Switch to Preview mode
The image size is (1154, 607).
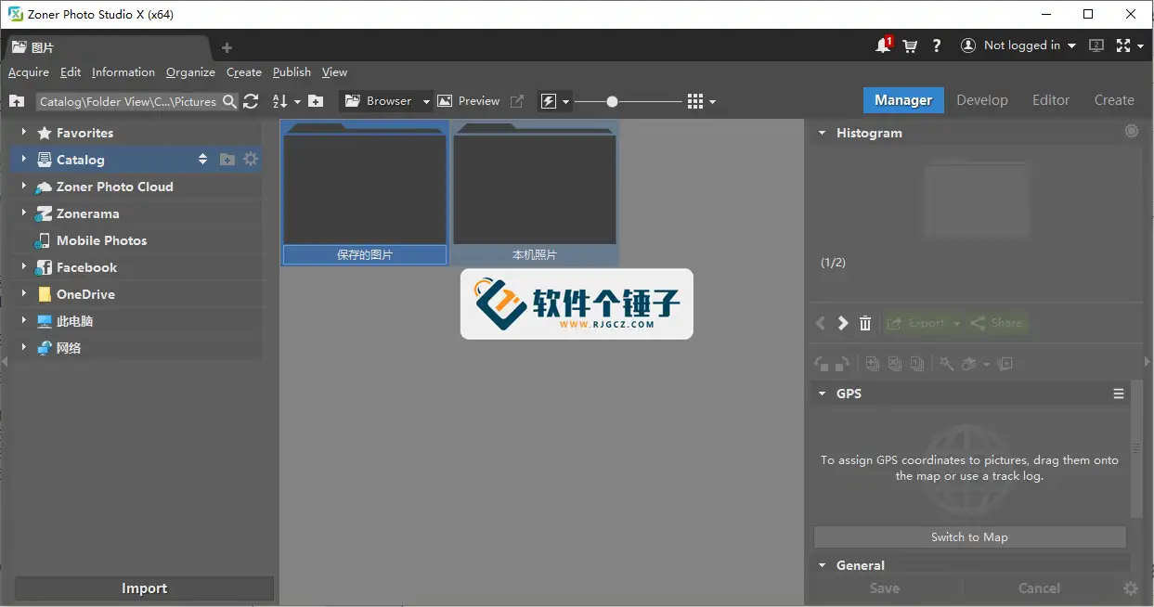coord(469,101)
